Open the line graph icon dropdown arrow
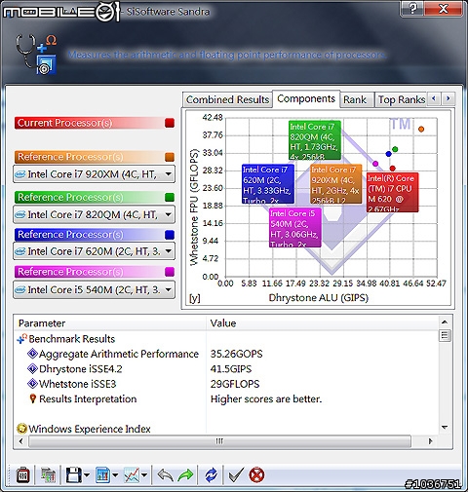468x492 pixels. click(144, 475)
